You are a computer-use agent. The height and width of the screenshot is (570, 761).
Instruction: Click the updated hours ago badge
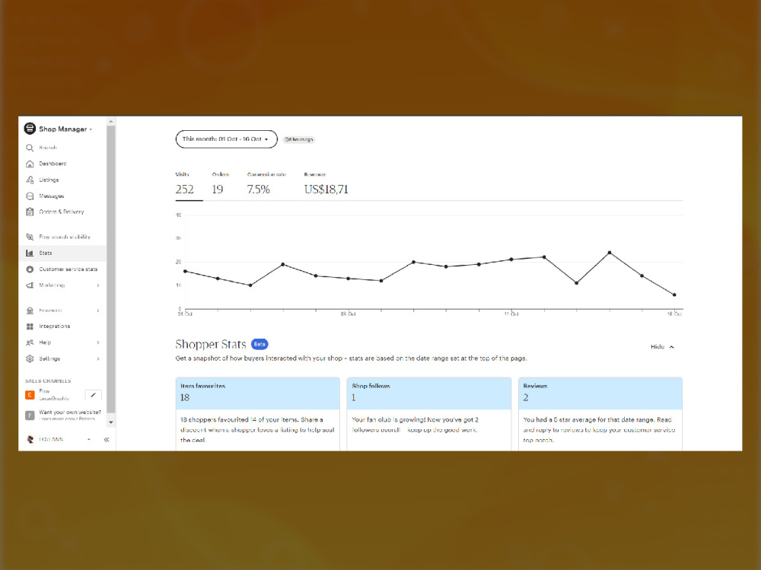298,139
